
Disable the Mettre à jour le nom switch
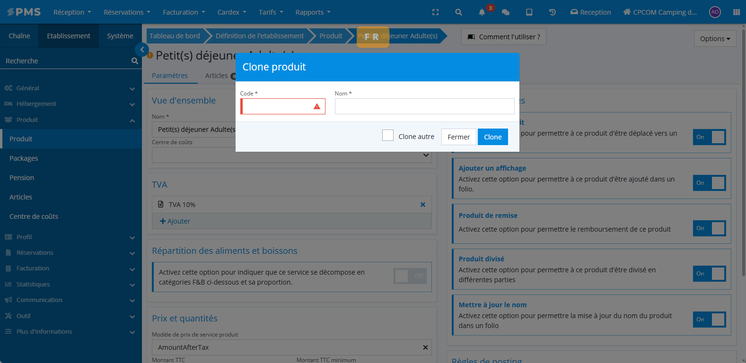tap(709, 320)
